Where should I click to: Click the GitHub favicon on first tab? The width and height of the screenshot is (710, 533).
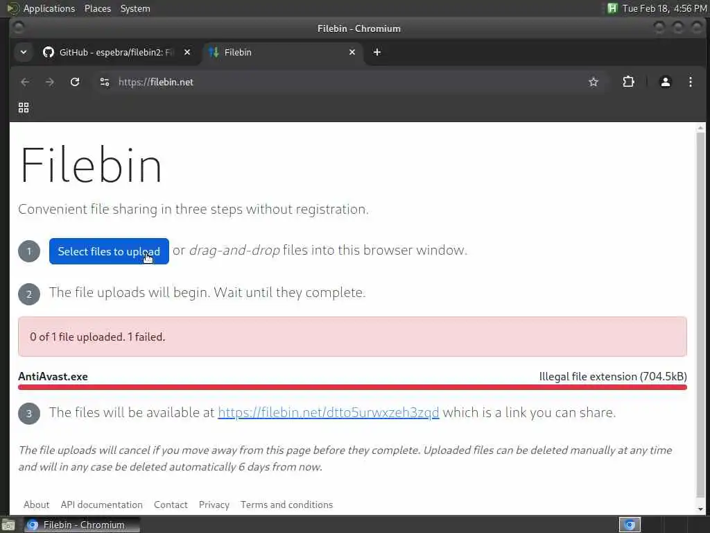coord(49,52)
